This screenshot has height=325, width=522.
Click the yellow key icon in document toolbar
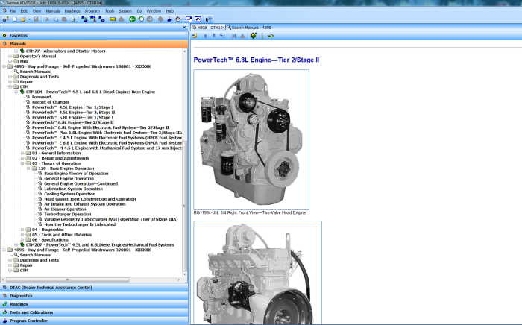[x=270, y=36]
